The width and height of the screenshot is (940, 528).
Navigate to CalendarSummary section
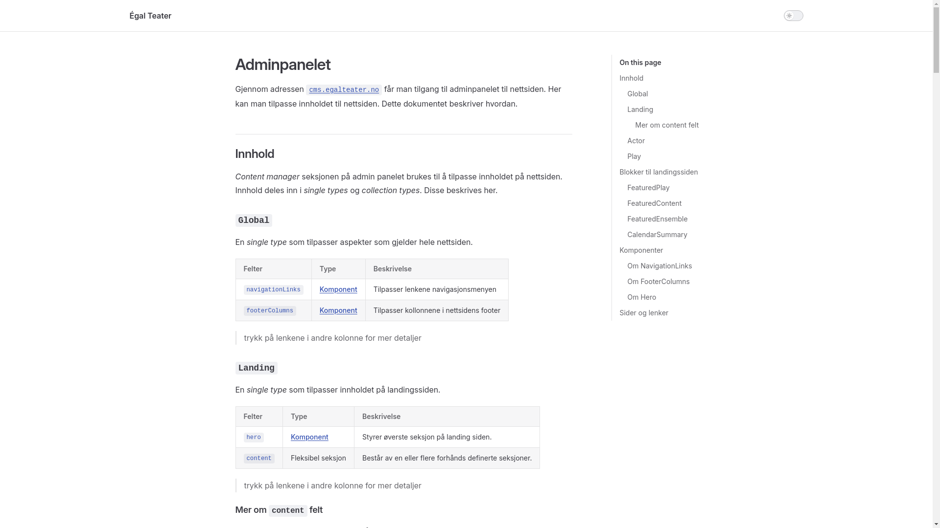coord(657,235)
